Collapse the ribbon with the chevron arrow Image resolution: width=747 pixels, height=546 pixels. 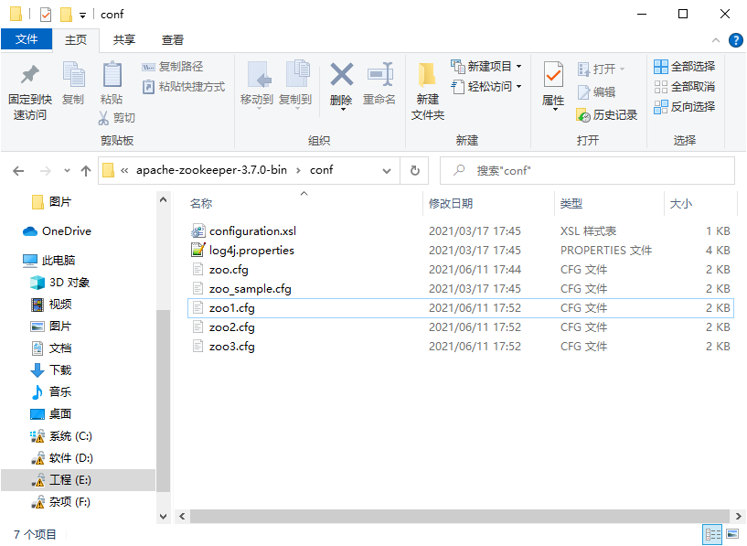[x=716, y=40]
